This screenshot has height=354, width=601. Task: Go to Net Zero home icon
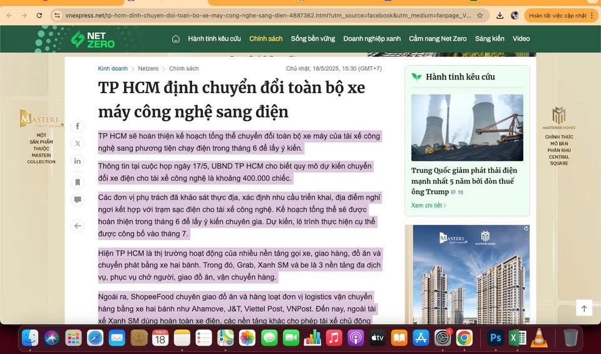pyautogui.click(x=176, y=39)
